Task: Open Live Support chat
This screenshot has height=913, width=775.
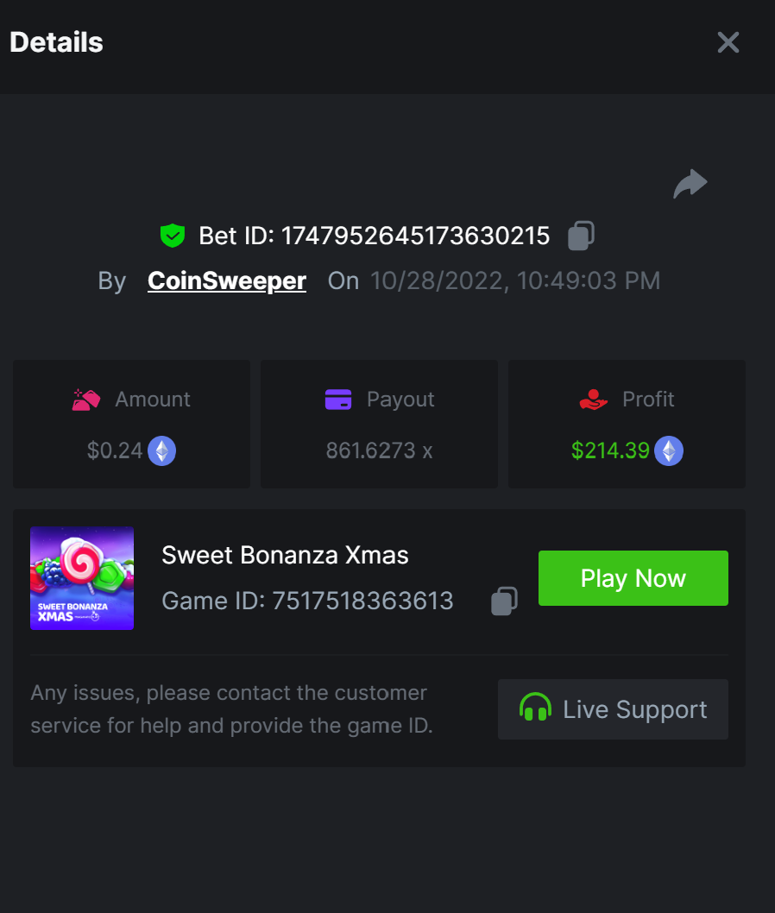Action: coord(613,709)
